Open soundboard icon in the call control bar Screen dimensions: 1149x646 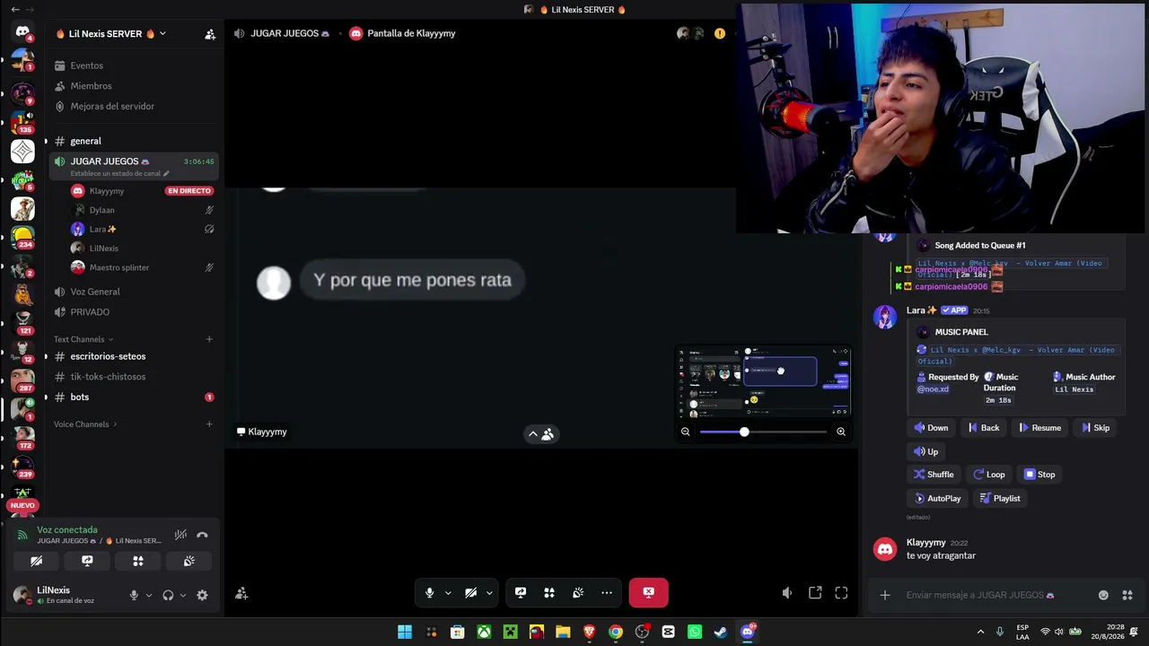578,592
